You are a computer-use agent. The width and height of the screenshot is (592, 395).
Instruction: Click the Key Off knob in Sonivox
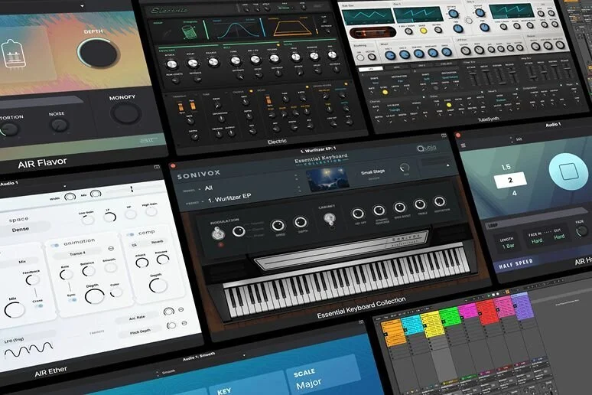358,214
